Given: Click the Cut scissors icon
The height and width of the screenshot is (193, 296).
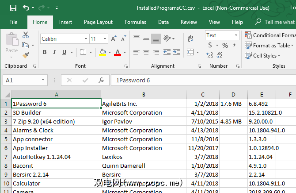Looking at the screenshot, I should [x=26, y=35].
